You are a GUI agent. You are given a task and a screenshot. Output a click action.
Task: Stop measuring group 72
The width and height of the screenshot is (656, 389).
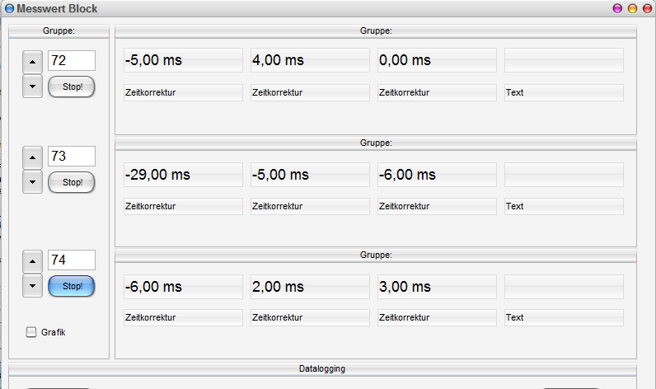point(72,86)
